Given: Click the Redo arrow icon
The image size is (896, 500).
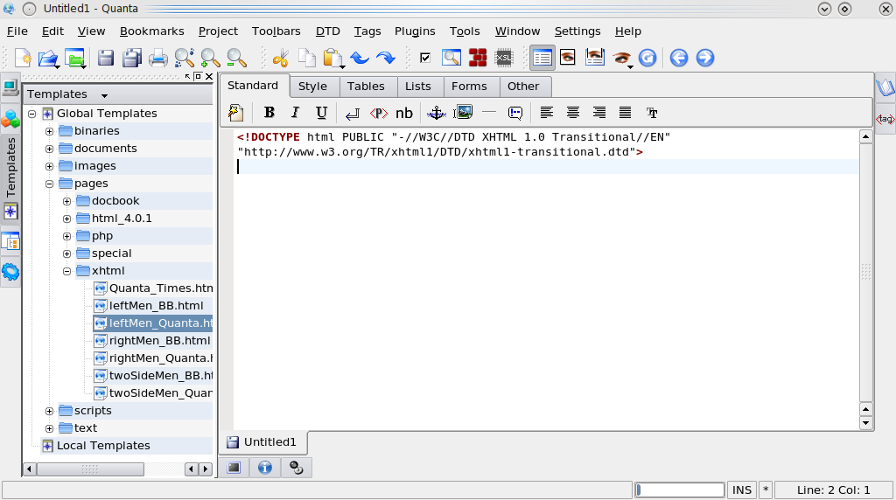Looking at the screenshot, I should tap(386, 58).
